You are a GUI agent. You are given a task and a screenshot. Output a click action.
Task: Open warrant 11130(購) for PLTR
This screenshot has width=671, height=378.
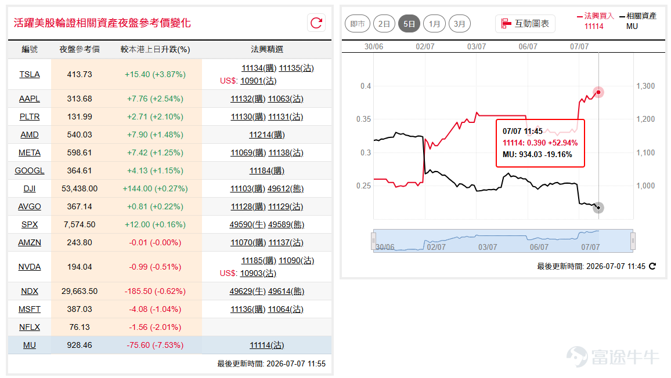(248, 117)
